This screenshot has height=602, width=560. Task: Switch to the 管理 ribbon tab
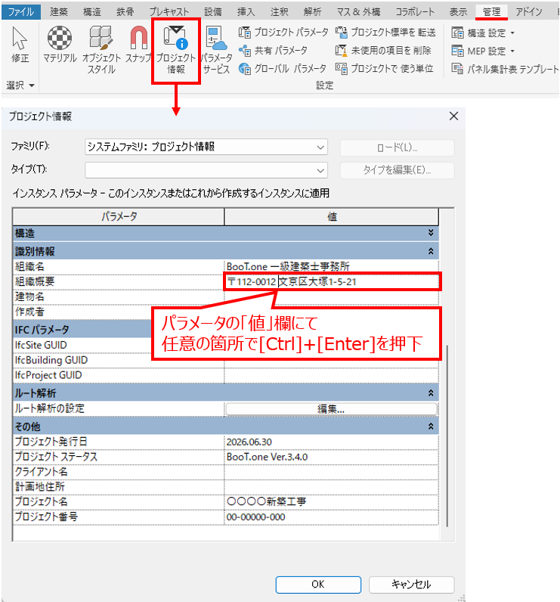click(x=491, y=12)
